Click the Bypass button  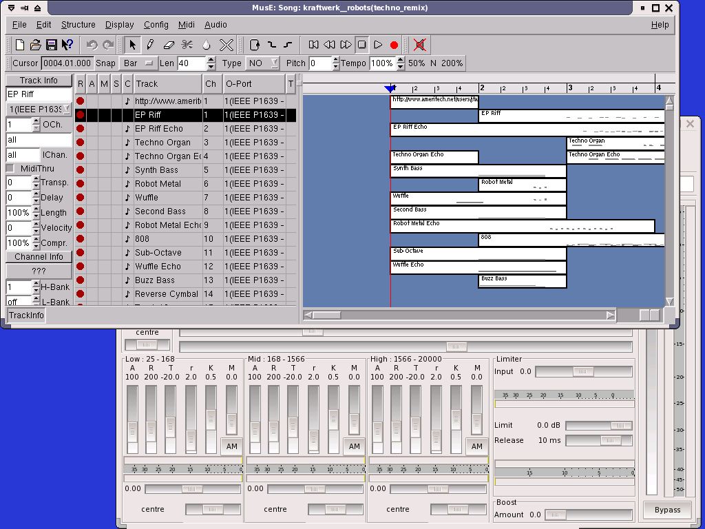click(x=667, y=510)
